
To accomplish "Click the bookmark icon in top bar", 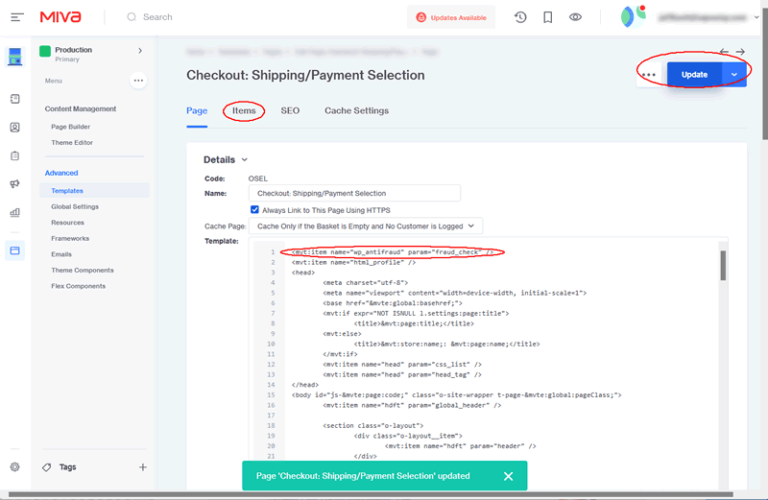I will 547,17.
